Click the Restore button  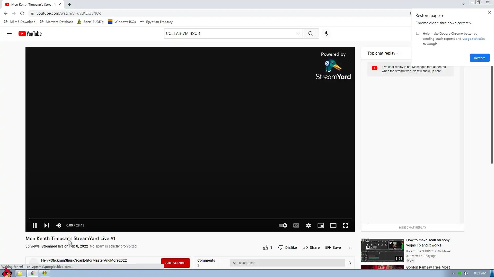[480, 58]
